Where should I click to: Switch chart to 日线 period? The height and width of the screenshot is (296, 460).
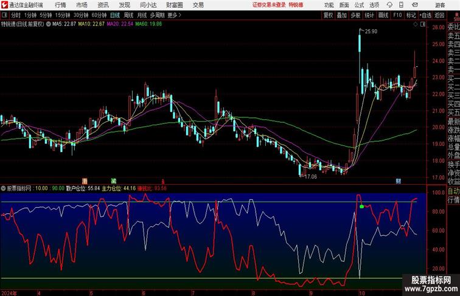pyautogui.click(x=115, y=15)
